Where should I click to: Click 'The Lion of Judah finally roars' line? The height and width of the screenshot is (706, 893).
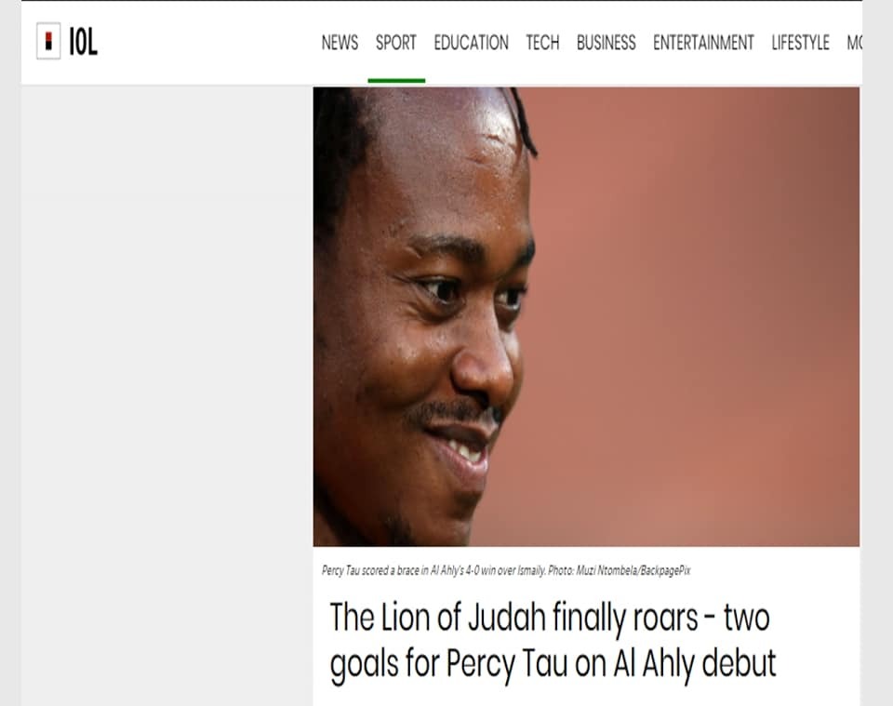513,618
